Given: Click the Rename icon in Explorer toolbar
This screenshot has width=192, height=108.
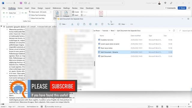Looking at the screenshot, I should point(90,24).
